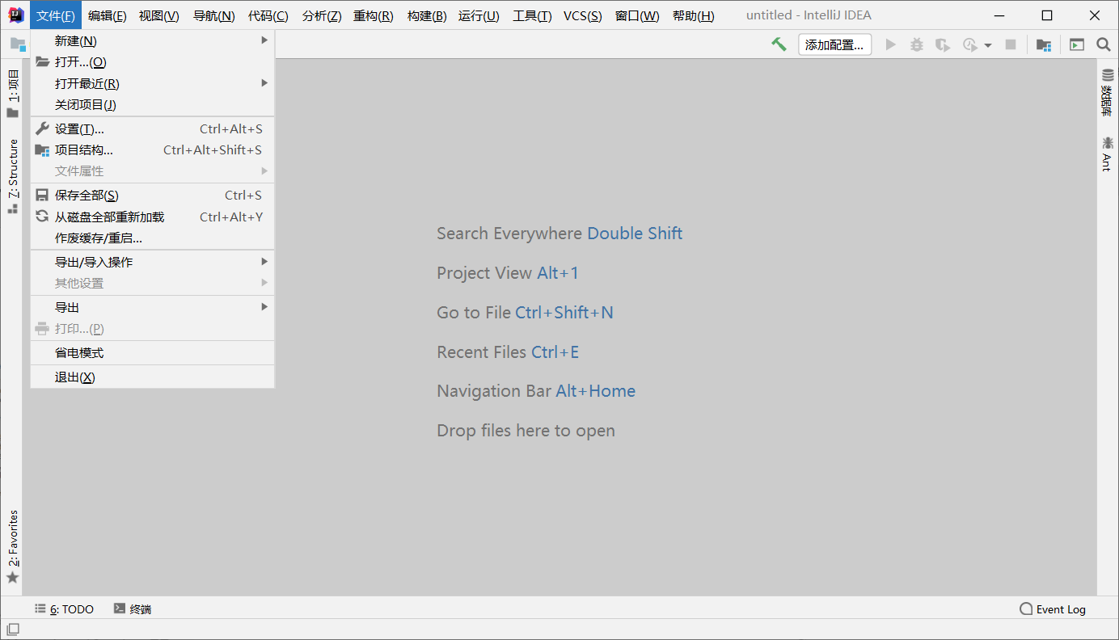Screen dimensions: 1119x640
Task: Click the Debug bug icon in toolbar
Action: [917, 44]
